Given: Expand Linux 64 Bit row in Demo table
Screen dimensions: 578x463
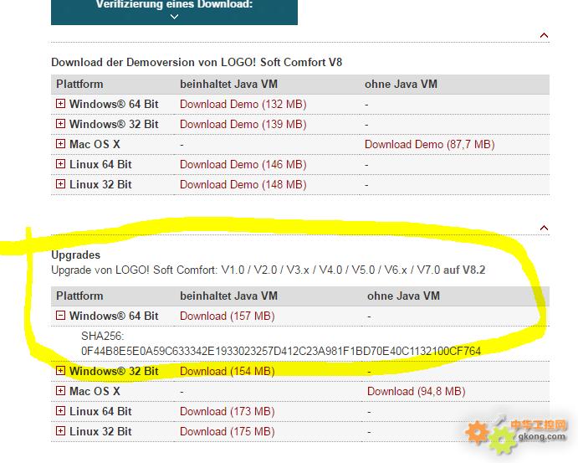Looking at the screenshot, I should (x=60, y=164).
